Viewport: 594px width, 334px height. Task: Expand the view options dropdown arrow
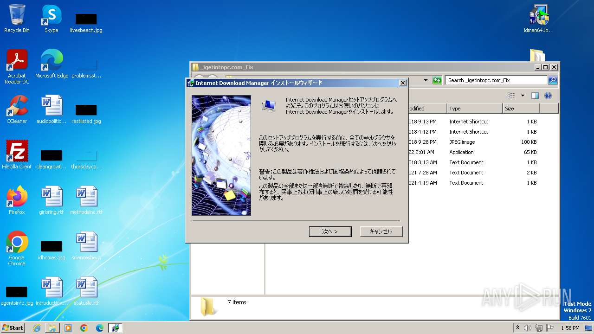click(x=523, y=96)
